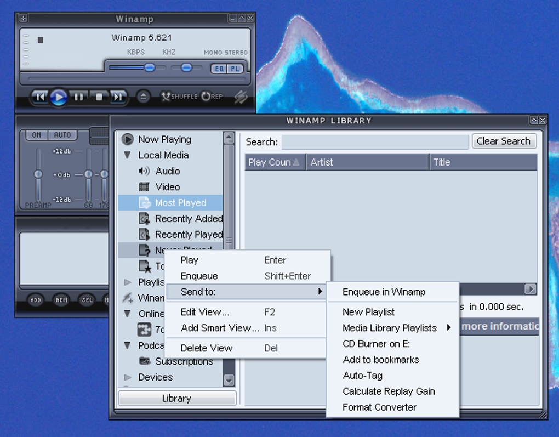
Task: Expand the Playlists tree node
Action: coord(127,282)
